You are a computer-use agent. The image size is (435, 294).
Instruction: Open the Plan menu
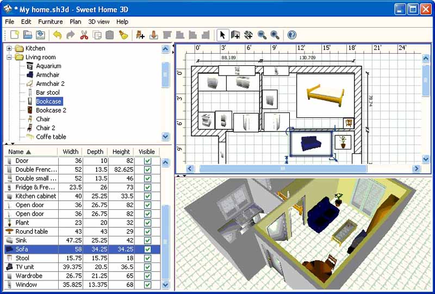(x=76, y=22)
